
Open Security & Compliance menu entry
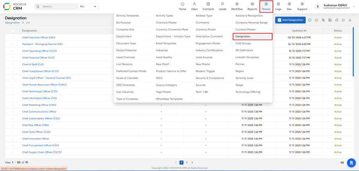210,78
